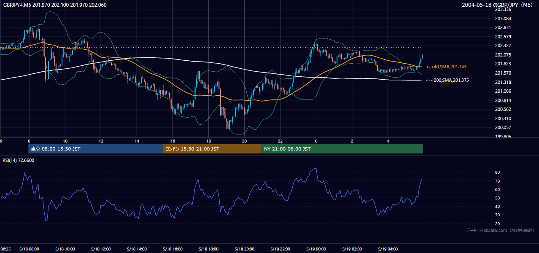Screen dimensions: 539x253
Task: Click price axis value 201.318
Action: (503, 82)
